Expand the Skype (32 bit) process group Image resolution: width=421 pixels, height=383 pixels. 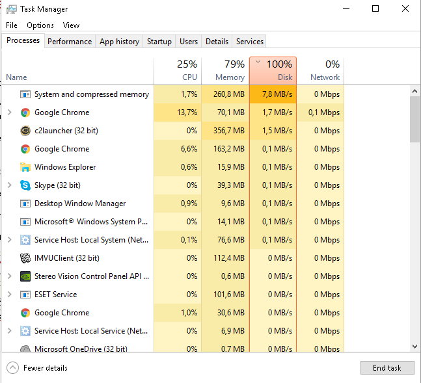pos(9,185)
